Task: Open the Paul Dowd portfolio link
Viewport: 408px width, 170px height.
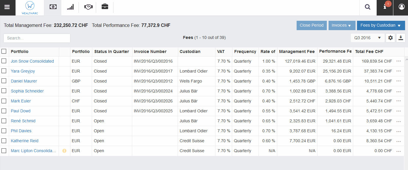Action: coord(21,111)
